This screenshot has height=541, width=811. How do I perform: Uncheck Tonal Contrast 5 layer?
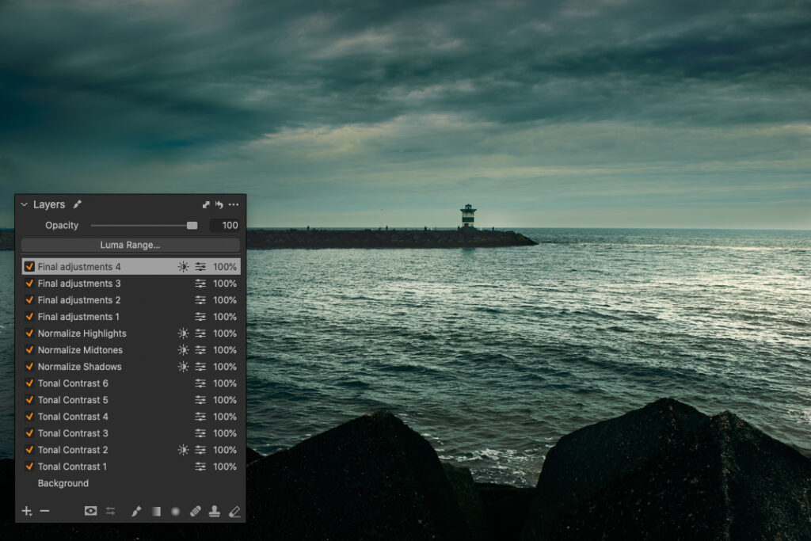[29, 400]
